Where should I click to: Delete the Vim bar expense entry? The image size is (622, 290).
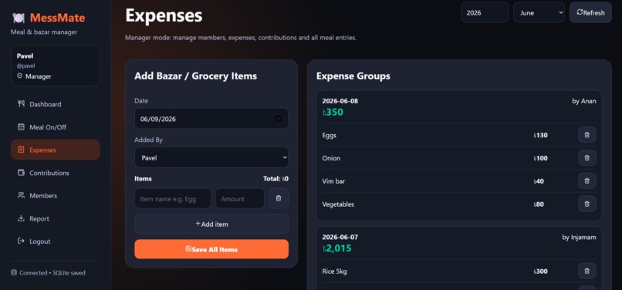coord(587,181)
